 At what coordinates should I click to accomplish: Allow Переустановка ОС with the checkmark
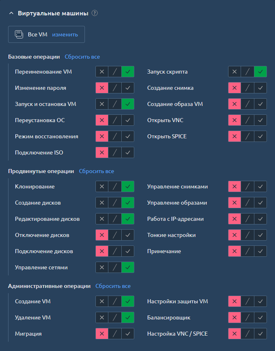128,120
